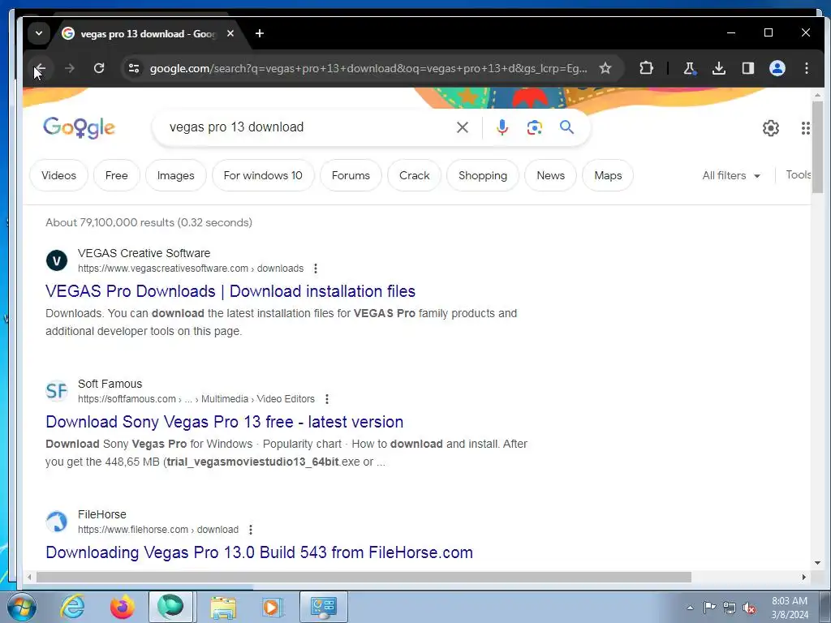Search by image with Google Lens icon
831x623 pixels.
pyautogui.click(x=534, y=127)
